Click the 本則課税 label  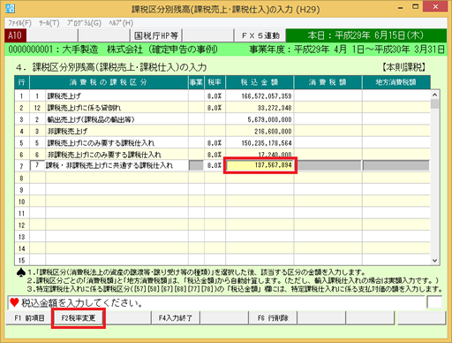pos(403,67)
